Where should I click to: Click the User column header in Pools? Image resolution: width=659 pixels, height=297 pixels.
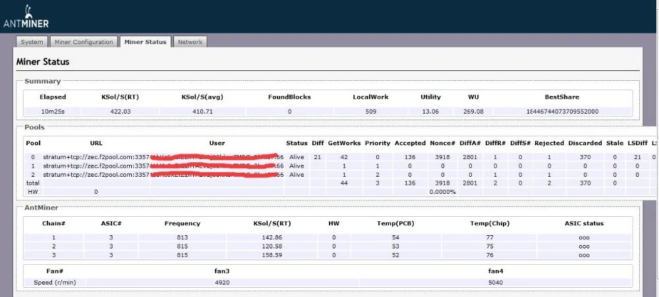point(217,143)
